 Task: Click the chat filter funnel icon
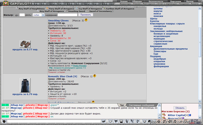coord(116,121)
